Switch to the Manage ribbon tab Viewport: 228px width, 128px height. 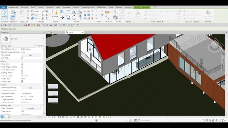click(119, 7)
